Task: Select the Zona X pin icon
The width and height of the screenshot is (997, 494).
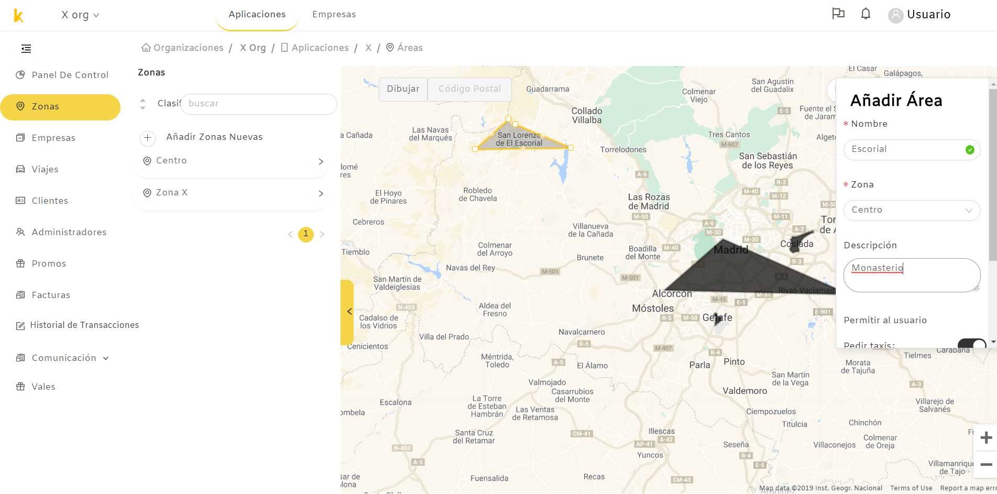Action: [147, 193]
